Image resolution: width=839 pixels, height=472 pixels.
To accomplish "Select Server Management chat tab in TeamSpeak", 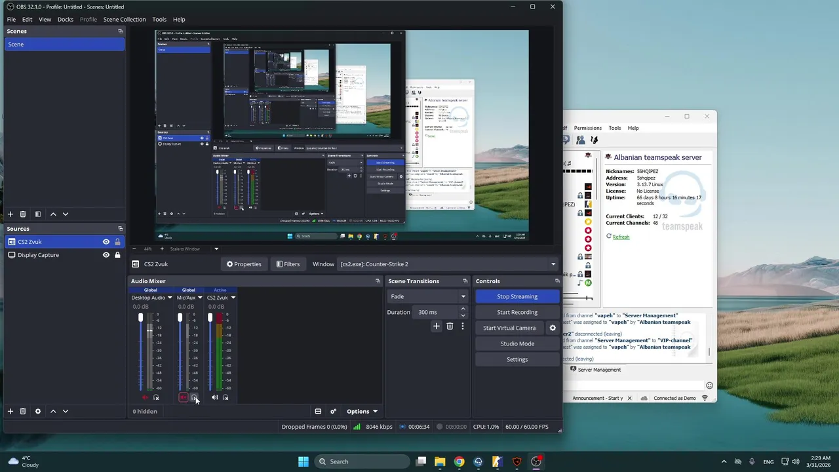I will click(595, 370).
